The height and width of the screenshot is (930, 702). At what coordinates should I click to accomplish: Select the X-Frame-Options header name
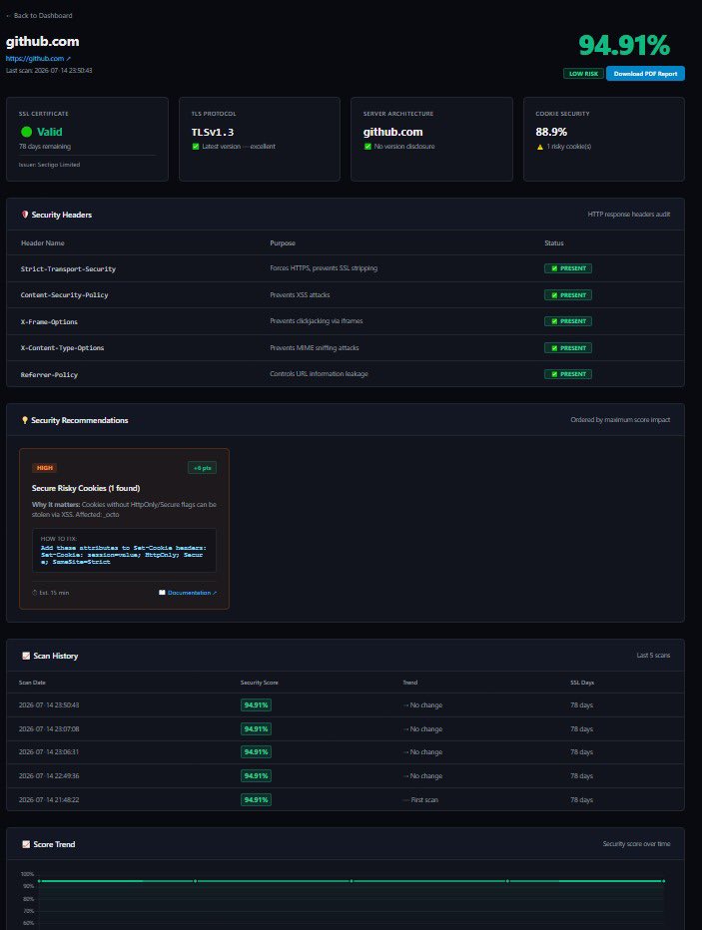(x=49, y=322)
